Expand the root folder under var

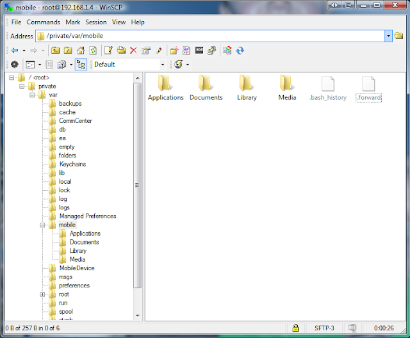(42, 294)
